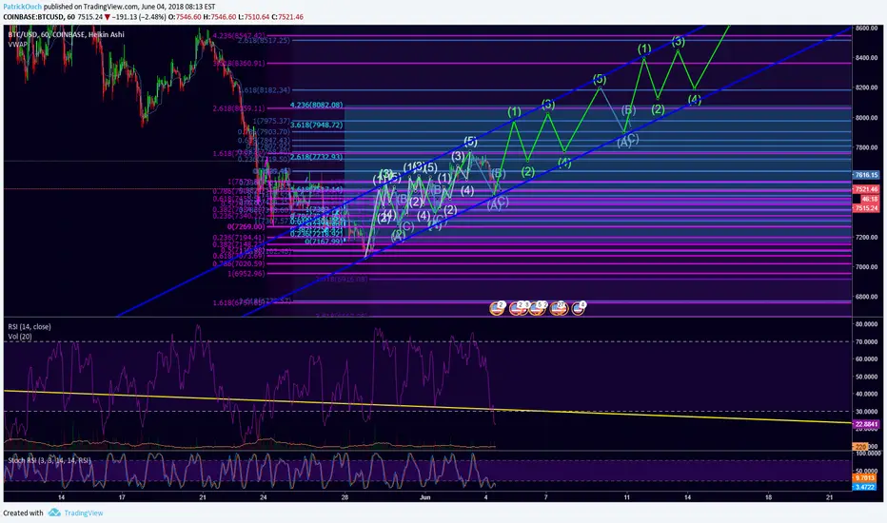Click the O:7546.60 open value
Screen dimensions: 887x523
185,17
